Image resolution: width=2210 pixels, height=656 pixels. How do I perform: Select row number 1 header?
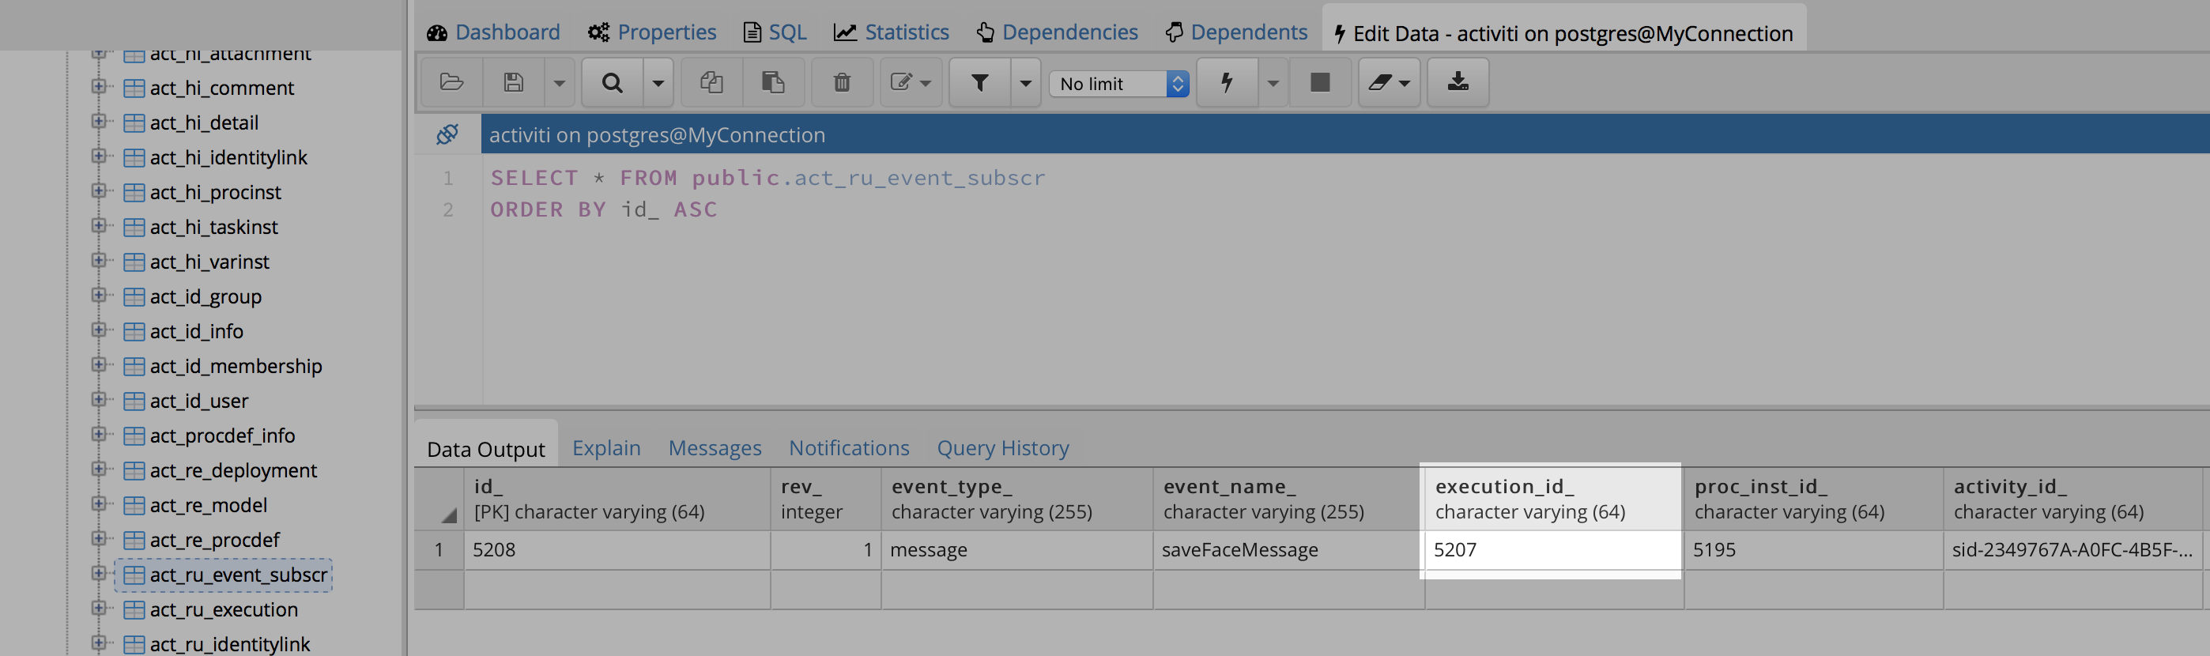pyautogui.click(x=439, y=549)
